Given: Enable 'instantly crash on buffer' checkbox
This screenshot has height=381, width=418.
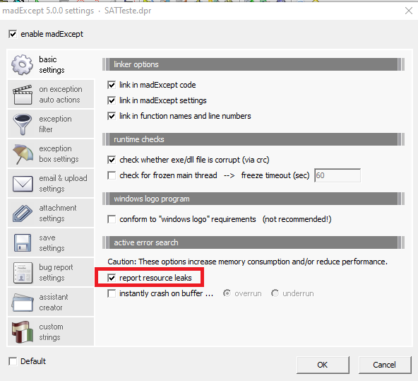Looking at the screenshot, I should pos(112,293).
